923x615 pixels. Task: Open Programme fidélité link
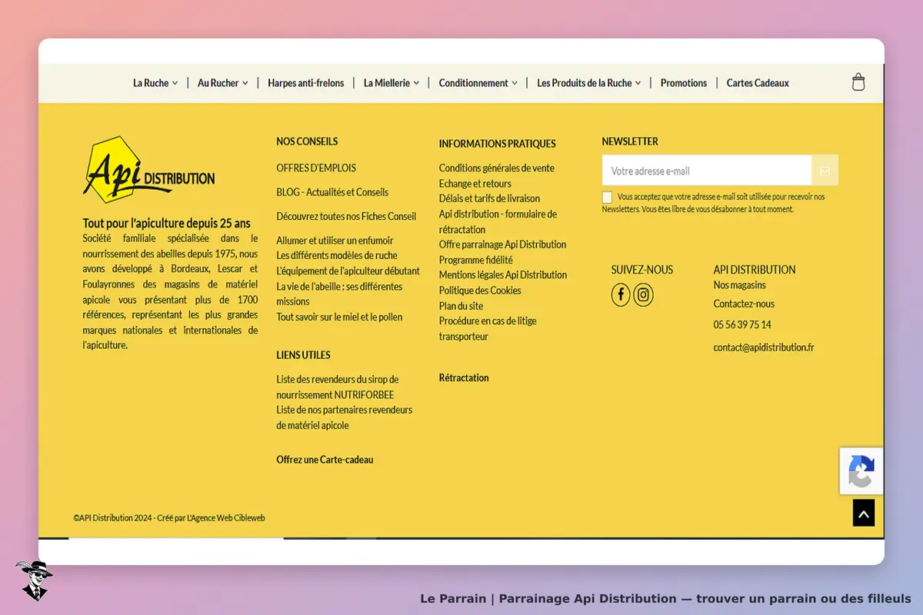pos(476,260)
